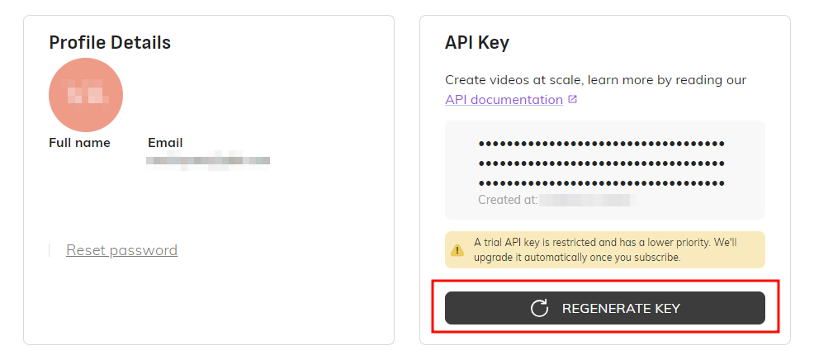This screenshot has width=814, height=360.
Task: Click the Reset password link
Action: [121, 250]
